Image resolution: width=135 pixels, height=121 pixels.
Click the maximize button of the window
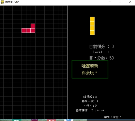120,2
